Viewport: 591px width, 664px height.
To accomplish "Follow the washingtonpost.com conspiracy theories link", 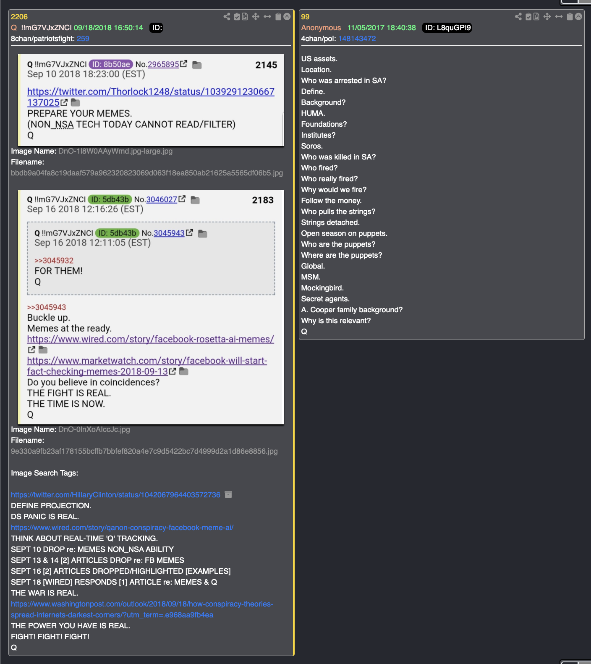I will pyautogui.click(x=142, y=609).
